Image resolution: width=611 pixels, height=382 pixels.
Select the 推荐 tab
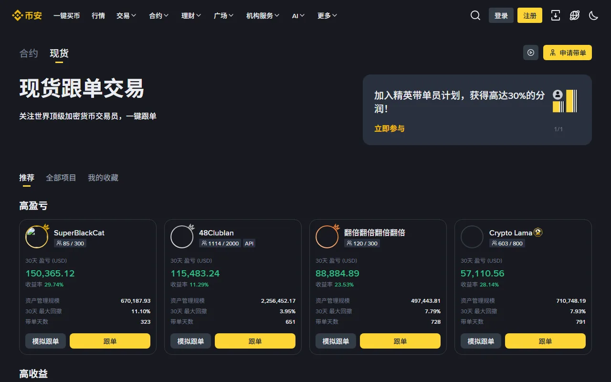click(x=27, y=178)
